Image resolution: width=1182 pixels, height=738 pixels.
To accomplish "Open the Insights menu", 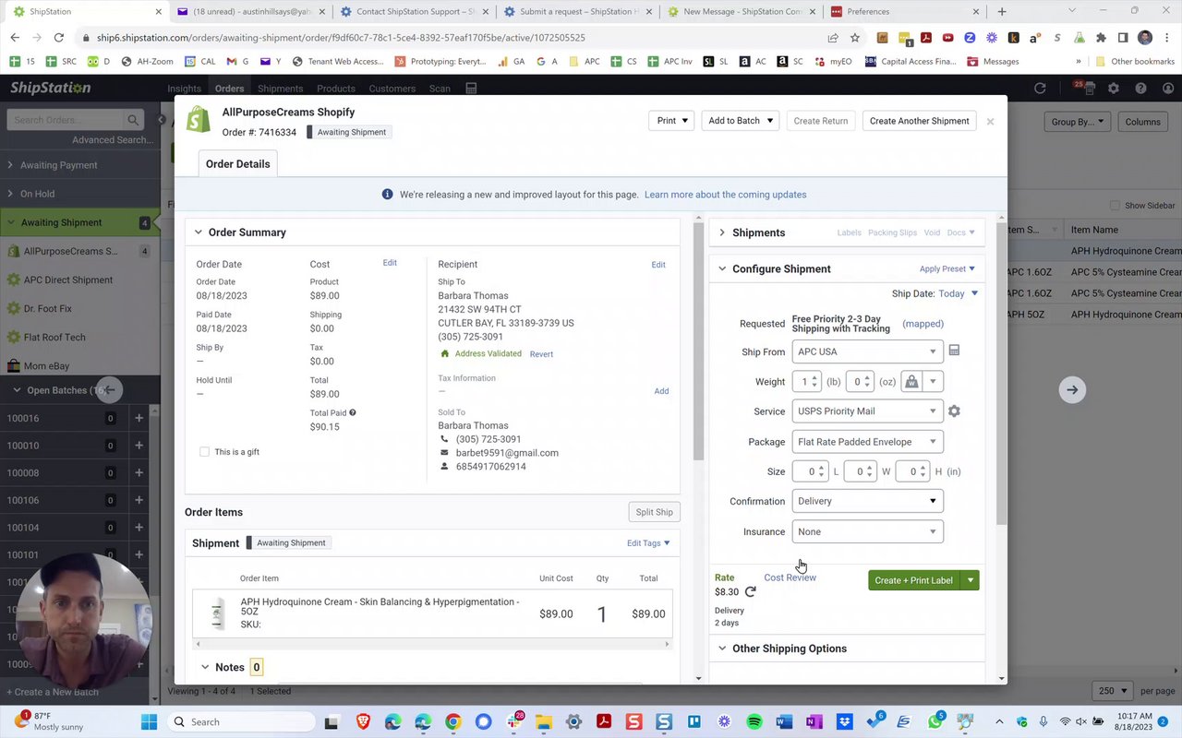I will point(184,89).
